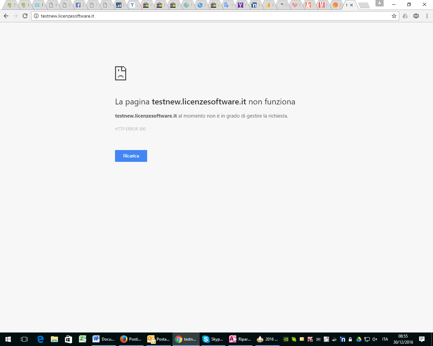Open network settings tray icon
Image resolution: width=433 pixels, height=346 pixels.
(367, 339)
